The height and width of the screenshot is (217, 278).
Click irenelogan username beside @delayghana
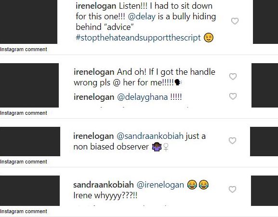click(x=94, y=97)
